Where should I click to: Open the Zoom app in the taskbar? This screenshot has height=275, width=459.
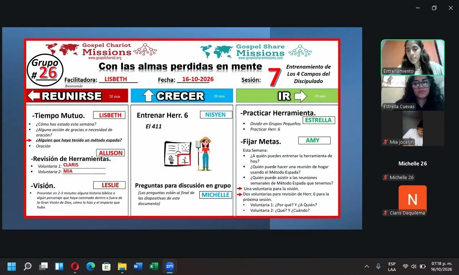click(170, 266)
